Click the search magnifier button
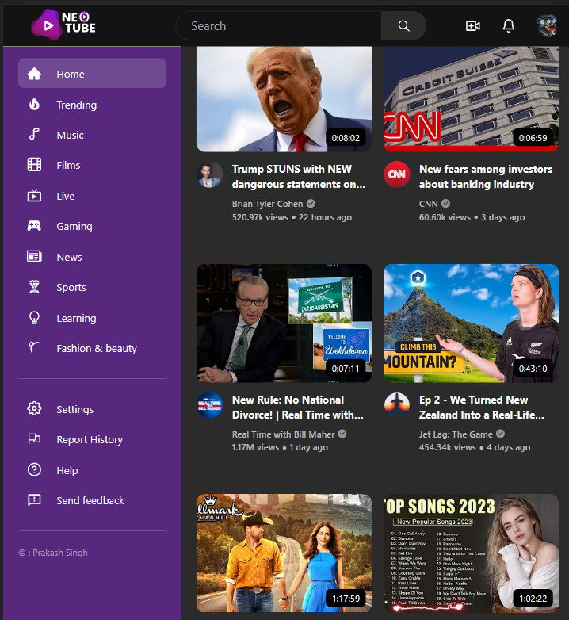The height and width of the screenshot is (620, 569). [x=403, y=25]
